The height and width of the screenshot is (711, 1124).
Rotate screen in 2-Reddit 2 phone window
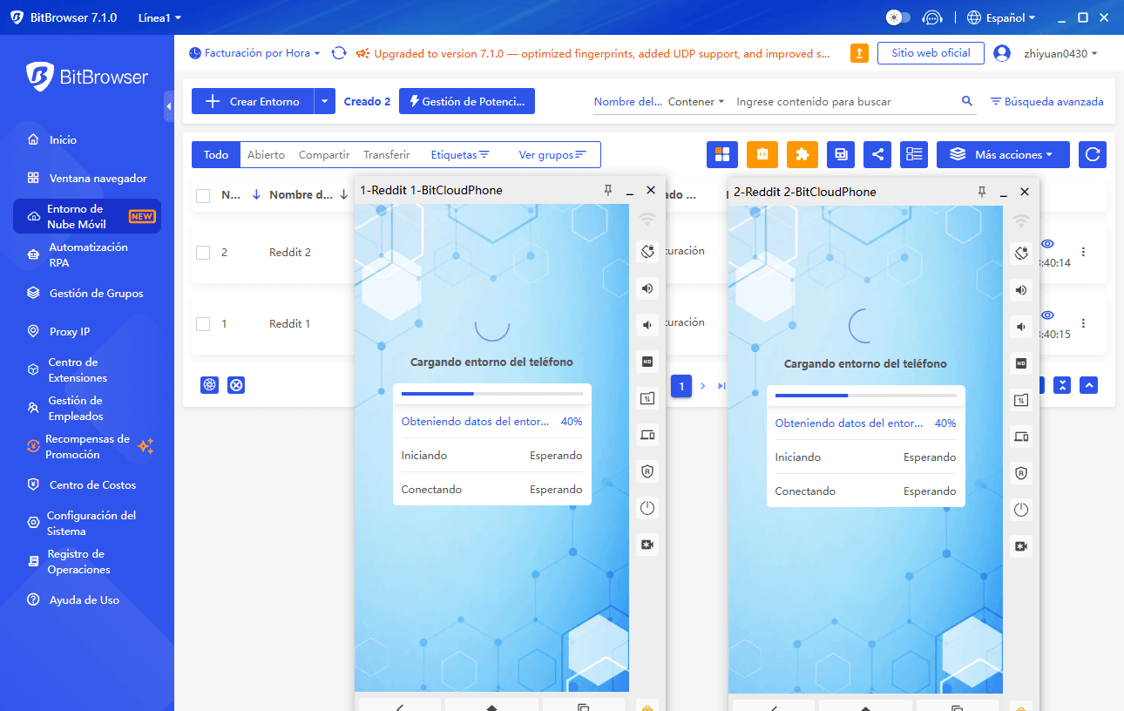tap(1021, 254)
